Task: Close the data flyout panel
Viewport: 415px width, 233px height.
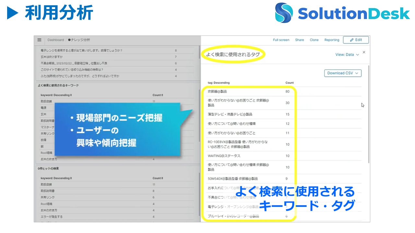Action: [364, 52]
